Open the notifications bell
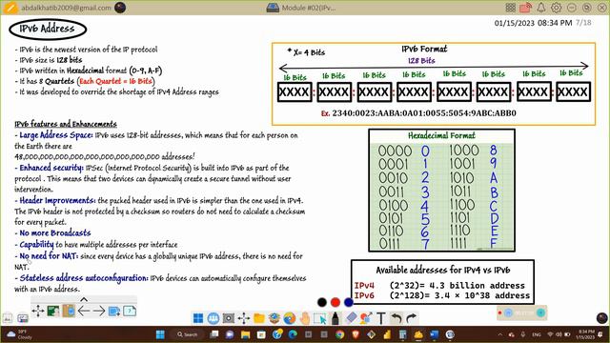Image resolution: width=610 pixels, height=343 pixels. click(541, 8)
